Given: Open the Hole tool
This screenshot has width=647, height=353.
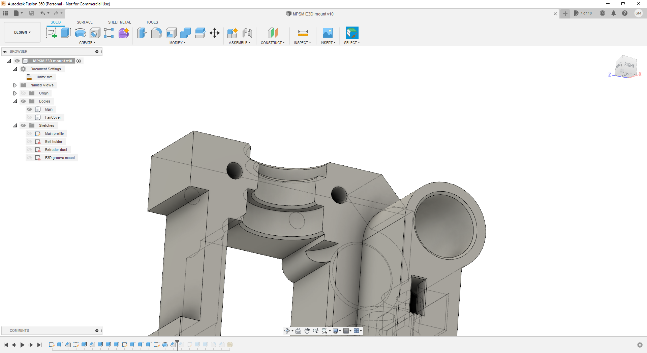Looking at the screenshot, I should pyautogui.click(x=95, y=33).
